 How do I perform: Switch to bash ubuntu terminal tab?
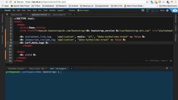coord(58,69)
